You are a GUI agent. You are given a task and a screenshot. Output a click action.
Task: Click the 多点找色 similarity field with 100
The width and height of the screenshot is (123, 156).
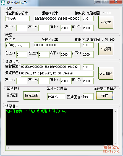point(88,67)
